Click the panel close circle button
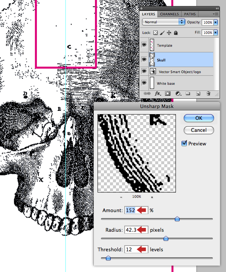Screen dimensions: 226x272 [142, 9]
